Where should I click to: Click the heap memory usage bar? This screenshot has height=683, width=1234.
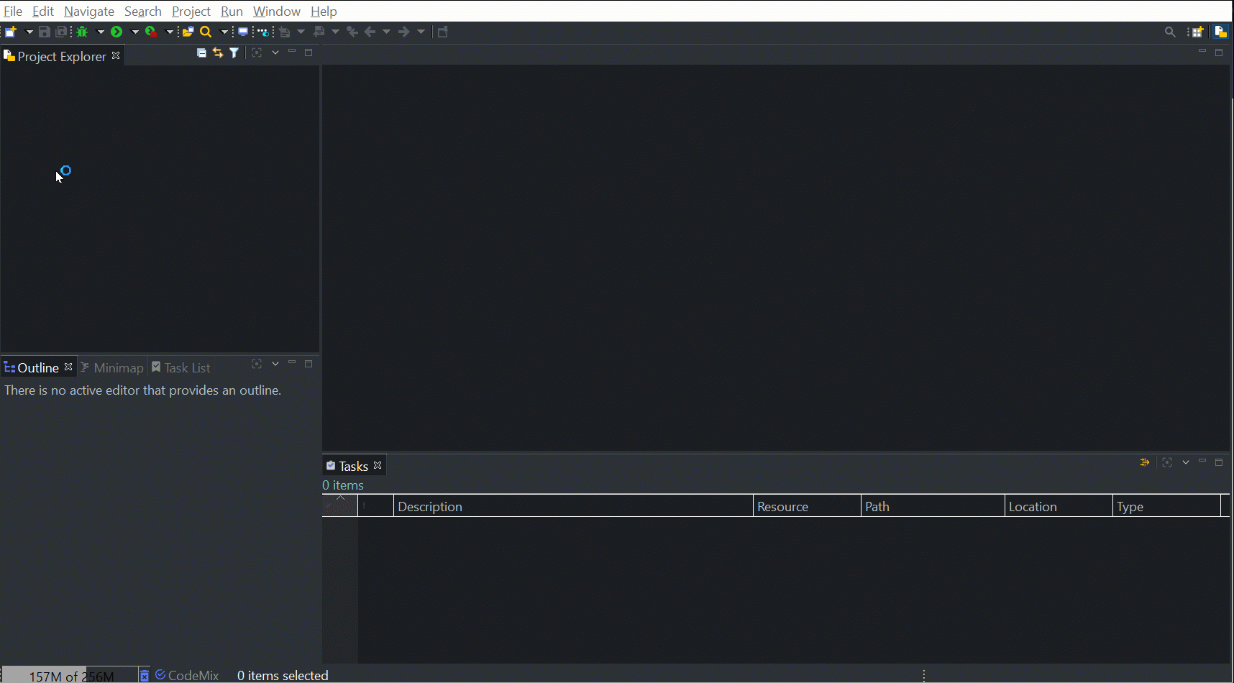coord(70,676)
